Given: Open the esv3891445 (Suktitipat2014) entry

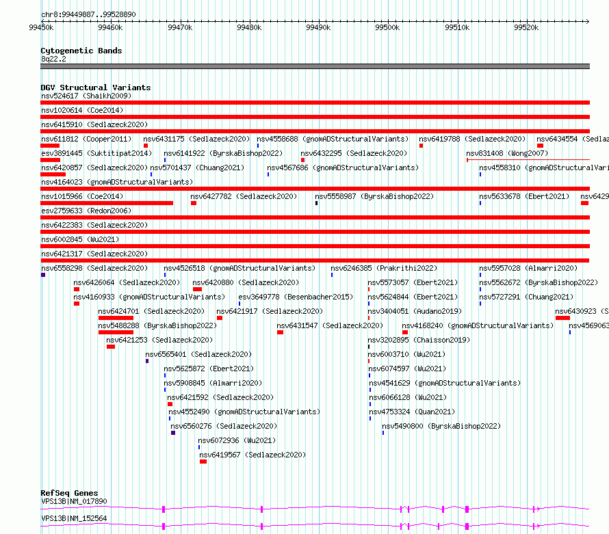Looking at the screenshot, I should 96,153.
